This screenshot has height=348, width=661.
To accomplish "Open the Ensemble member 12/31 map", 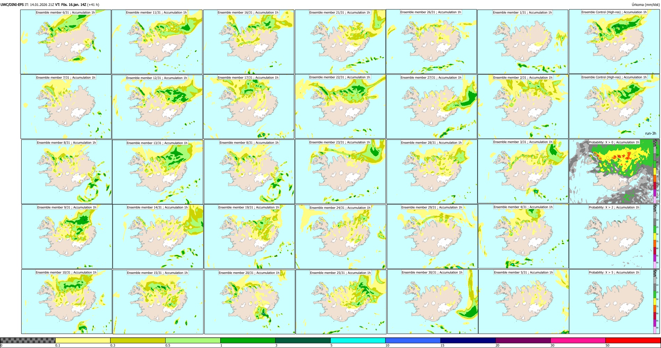I will [x=157, y=107].
